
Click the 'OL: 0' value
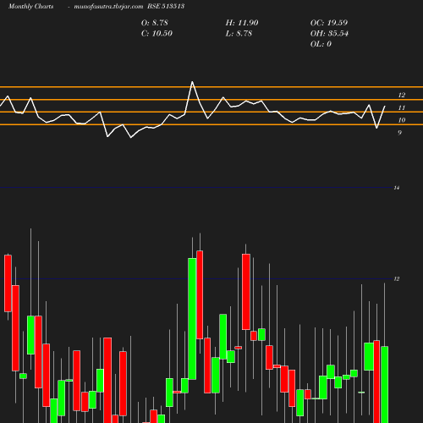[321, 44]
